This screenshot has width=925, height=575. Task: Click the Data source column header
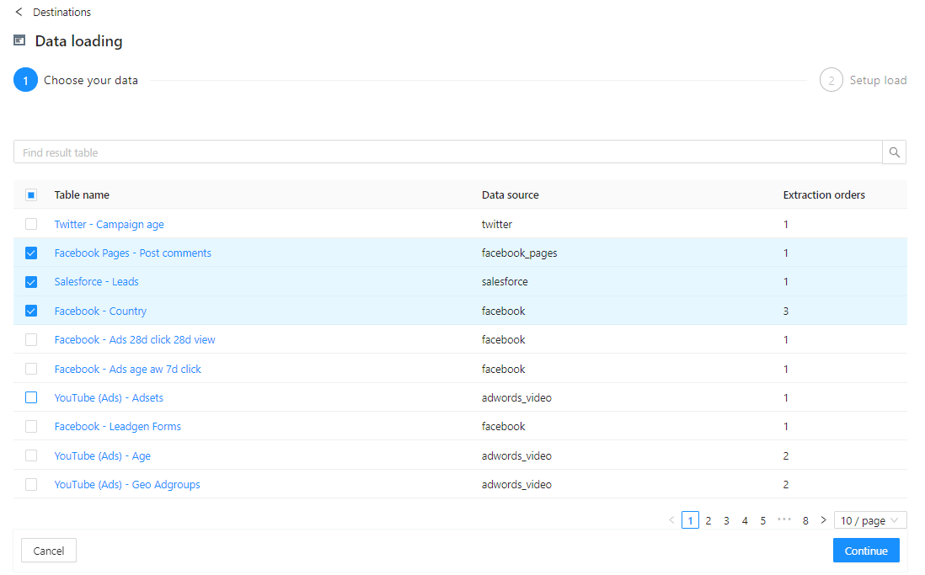tap(511, 194)
